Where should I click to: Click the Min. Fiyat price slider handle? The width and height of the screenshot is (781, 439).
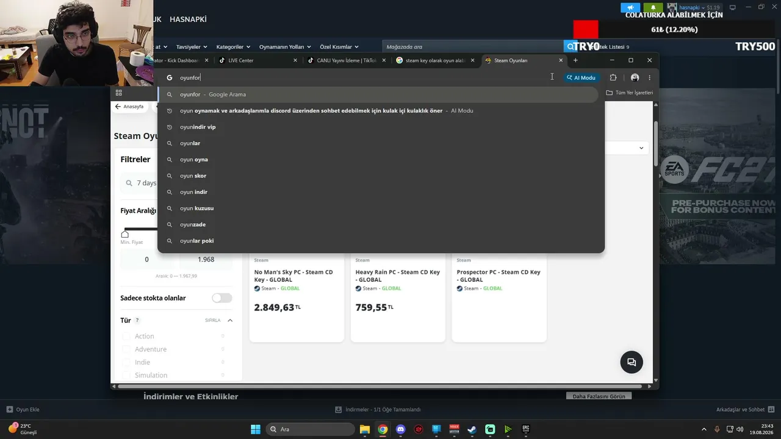pos(125,234)
